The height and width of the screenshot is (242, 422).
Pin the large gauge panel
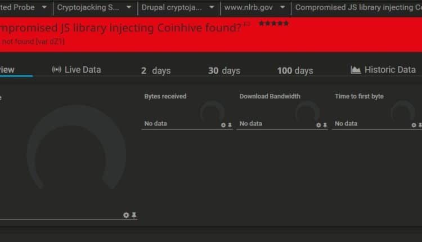tap(134, 215)
